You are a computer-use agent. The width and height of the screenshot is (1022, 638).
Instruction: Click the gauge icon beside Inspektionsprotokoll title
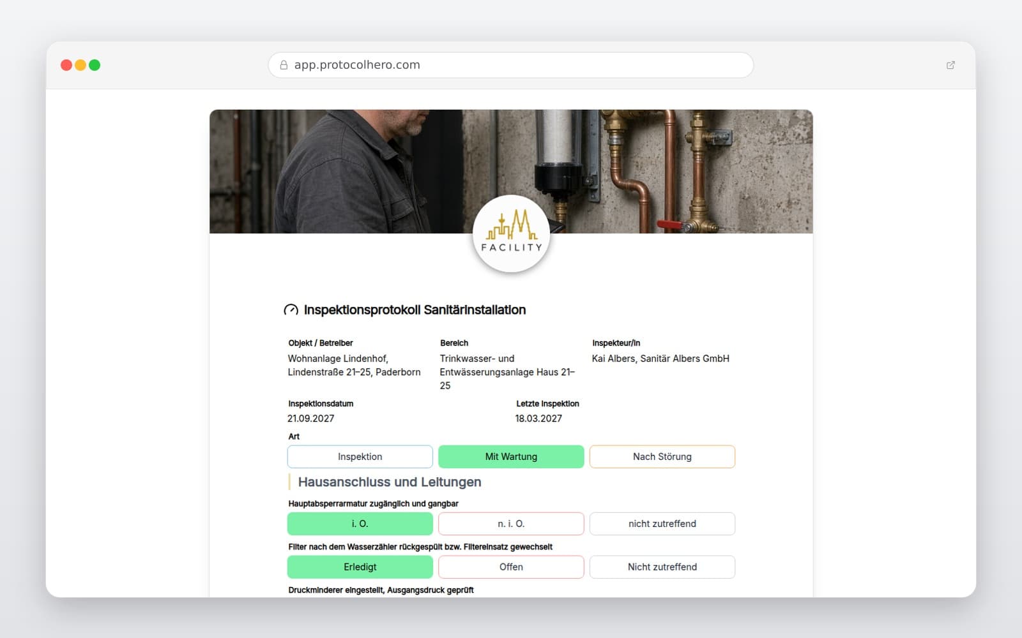click(291, 310)
